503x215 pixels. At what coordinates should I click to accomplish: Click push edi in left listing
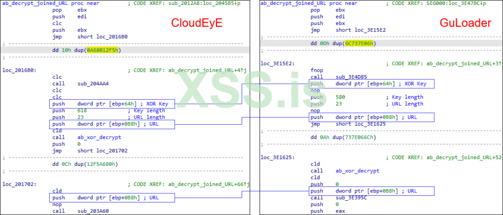coord(69,17)
